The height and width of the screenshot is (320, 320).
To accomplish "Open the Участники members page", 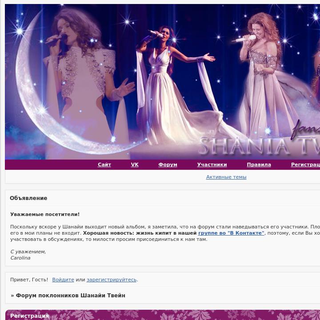I will coord(212,164).
